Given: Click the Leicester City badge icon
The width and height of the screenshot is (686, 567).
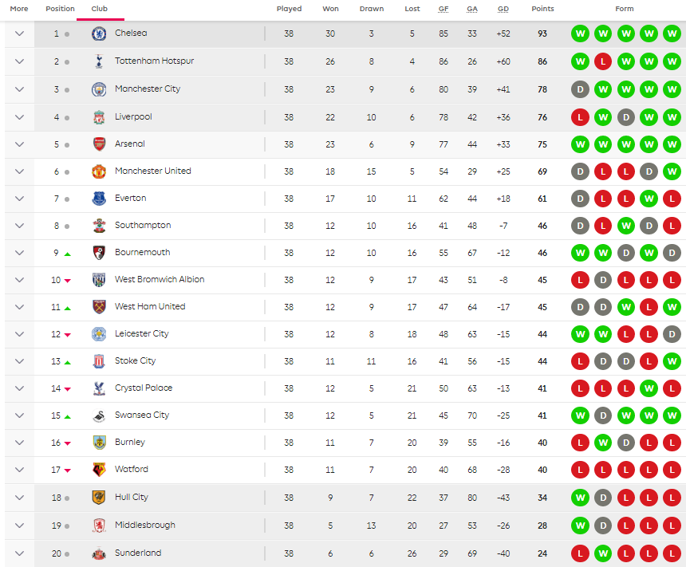Looking at the screenshot, I should (99, 334).
